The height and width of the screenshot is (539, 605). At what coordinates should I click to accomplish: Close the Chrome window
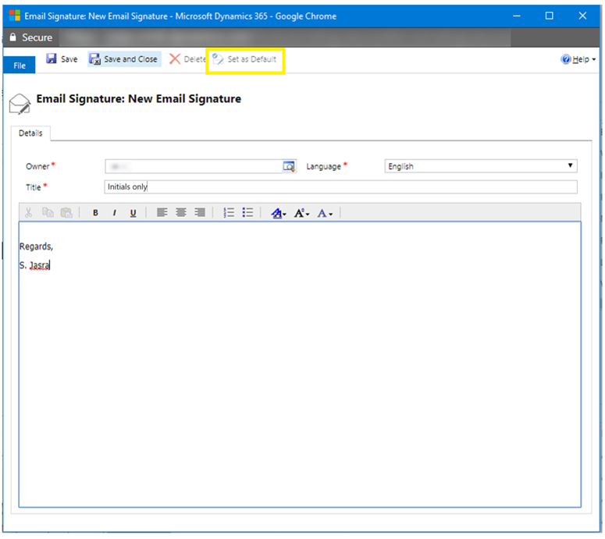[582, 16]
